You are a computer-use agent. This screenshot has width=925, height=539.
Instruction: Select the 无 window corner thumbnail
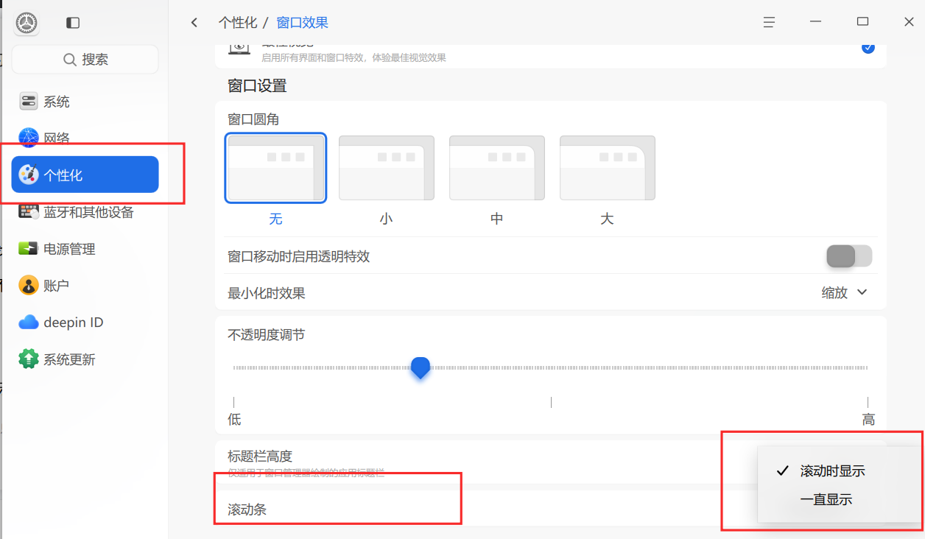[x=275, y=168]
